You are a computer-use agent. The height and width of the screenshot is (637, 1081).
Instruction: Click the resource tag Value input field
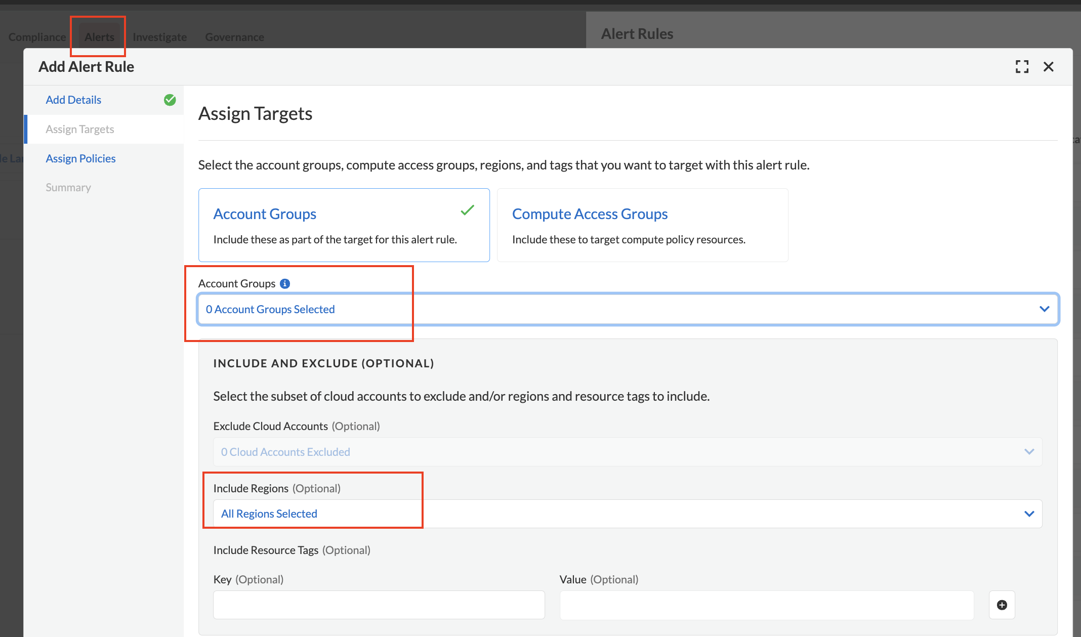coord(766,605)
